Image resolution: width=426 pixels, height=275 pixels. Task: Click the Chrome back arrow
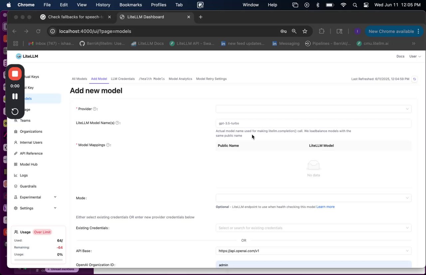[x=14, y=31]
